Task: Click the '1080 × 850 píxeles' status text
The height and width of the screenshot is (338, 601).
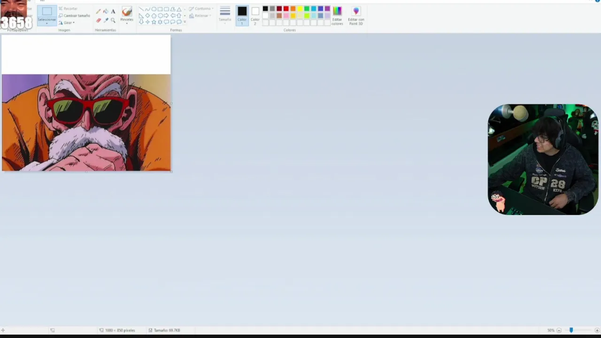Action: click(120, 330)
